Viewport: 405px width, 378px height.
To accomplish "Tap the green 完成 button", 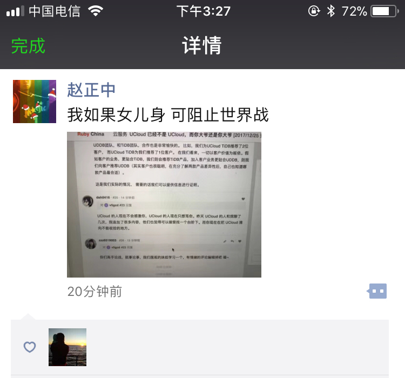I will 28,46.
